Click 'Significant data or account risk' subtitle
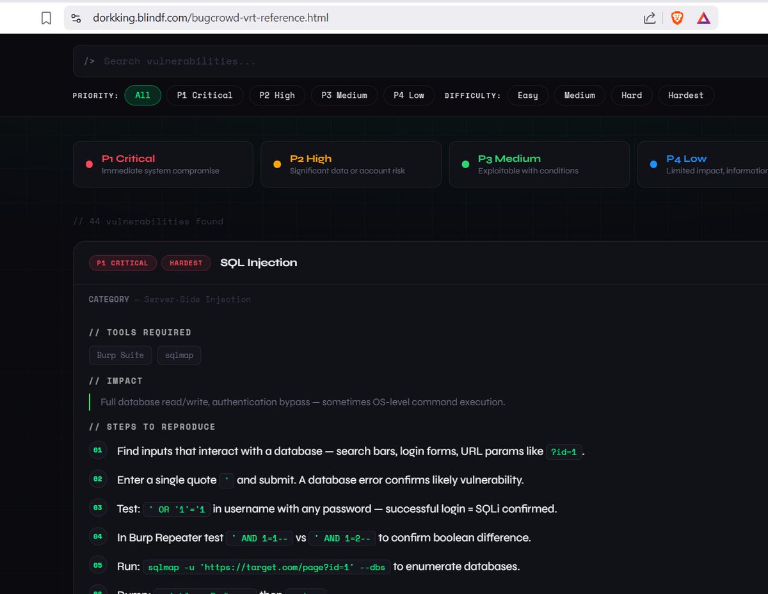 pyautogui.click(x=348, y=171)
